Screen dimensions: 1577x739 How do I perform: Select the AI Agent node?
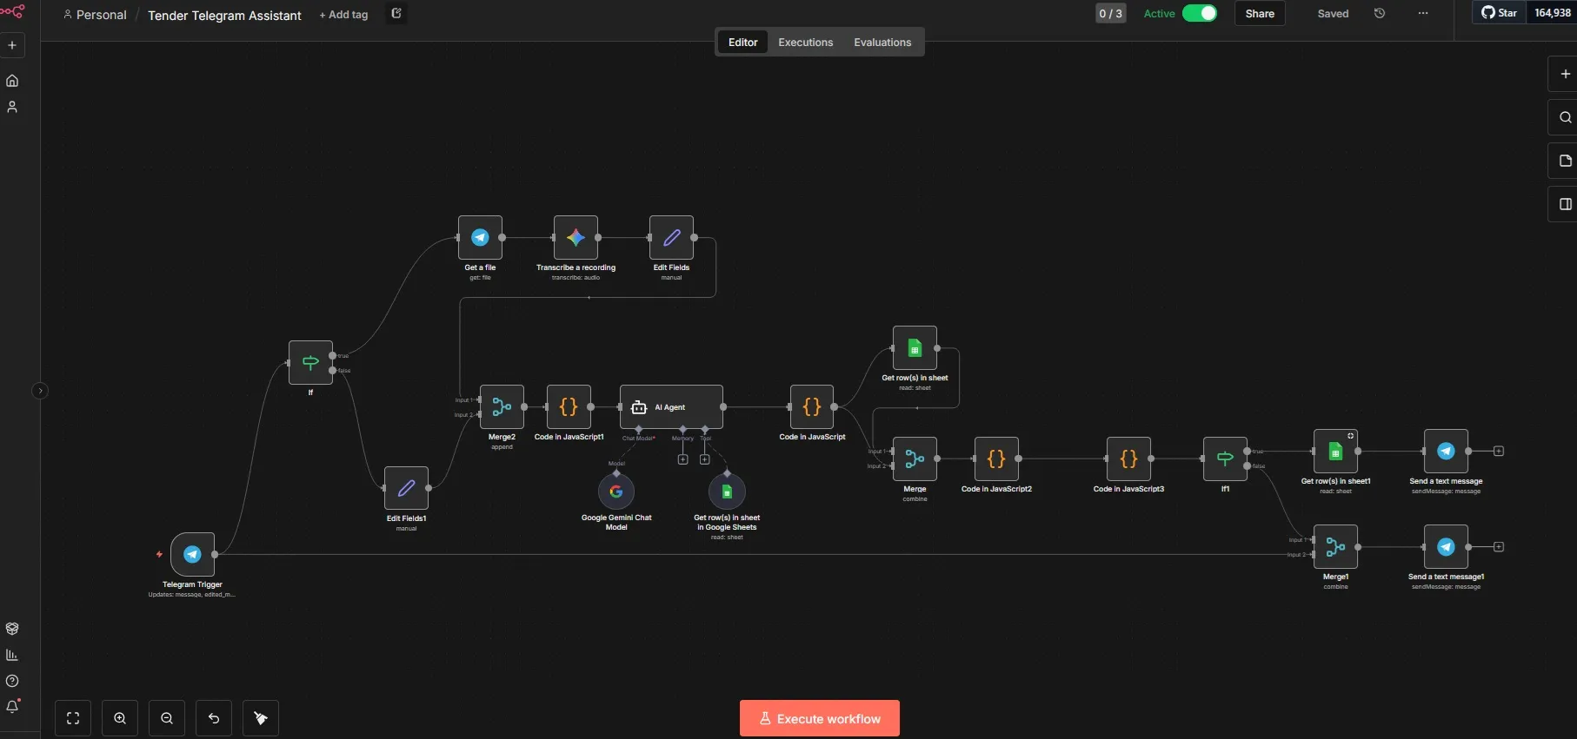[670, 407]
